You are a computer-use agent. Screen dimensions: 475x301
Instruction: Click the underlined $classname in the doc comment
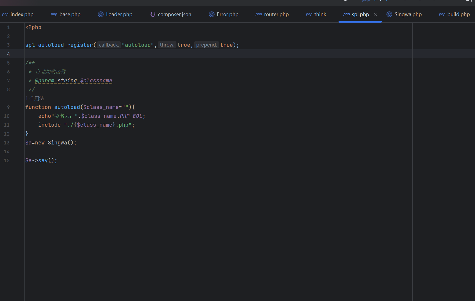coord(96,80)
